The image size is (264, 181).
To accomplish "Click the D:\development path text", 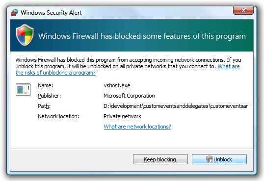I will click(176, 106).
